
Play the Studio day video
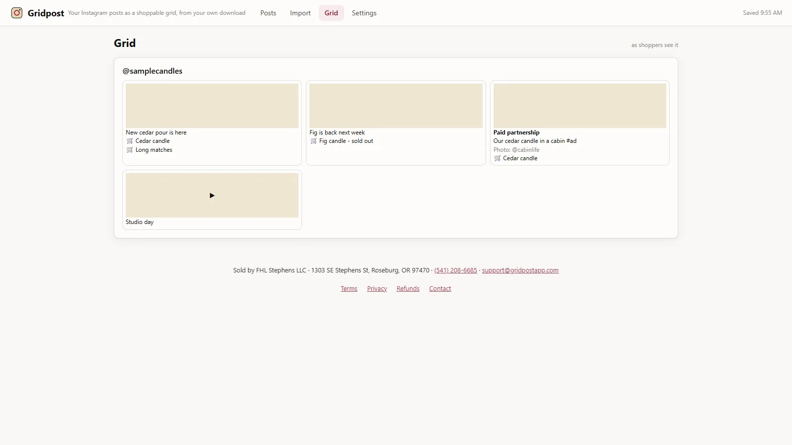coord(212,195)
